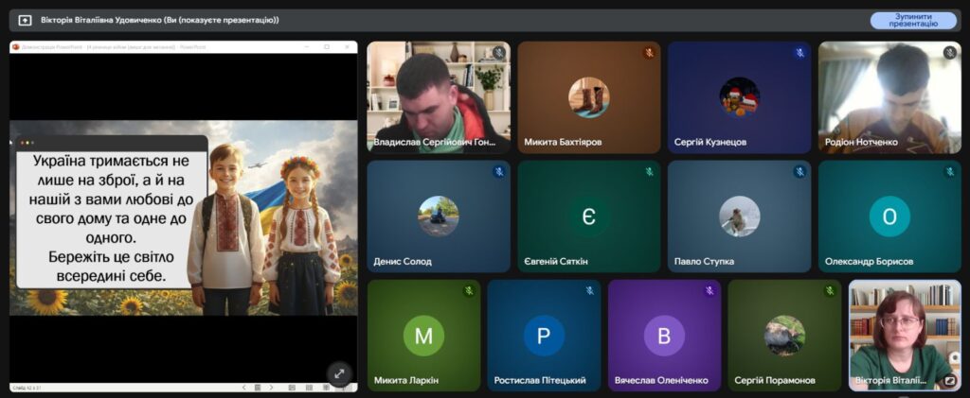Click mic icon on Павло Ступка tile

coord(799,172)
